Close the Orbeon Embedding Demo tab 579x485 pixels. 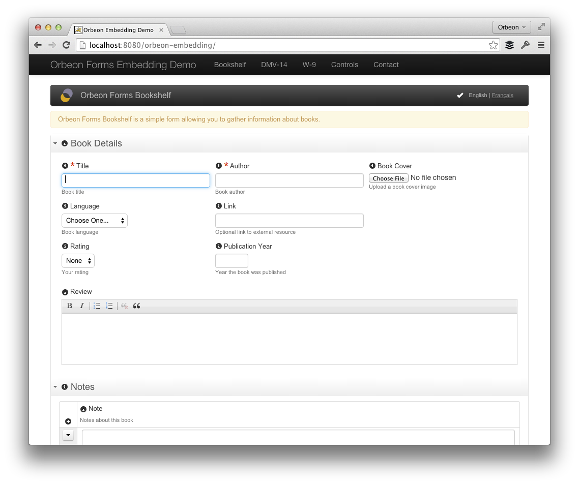point(161,30)
